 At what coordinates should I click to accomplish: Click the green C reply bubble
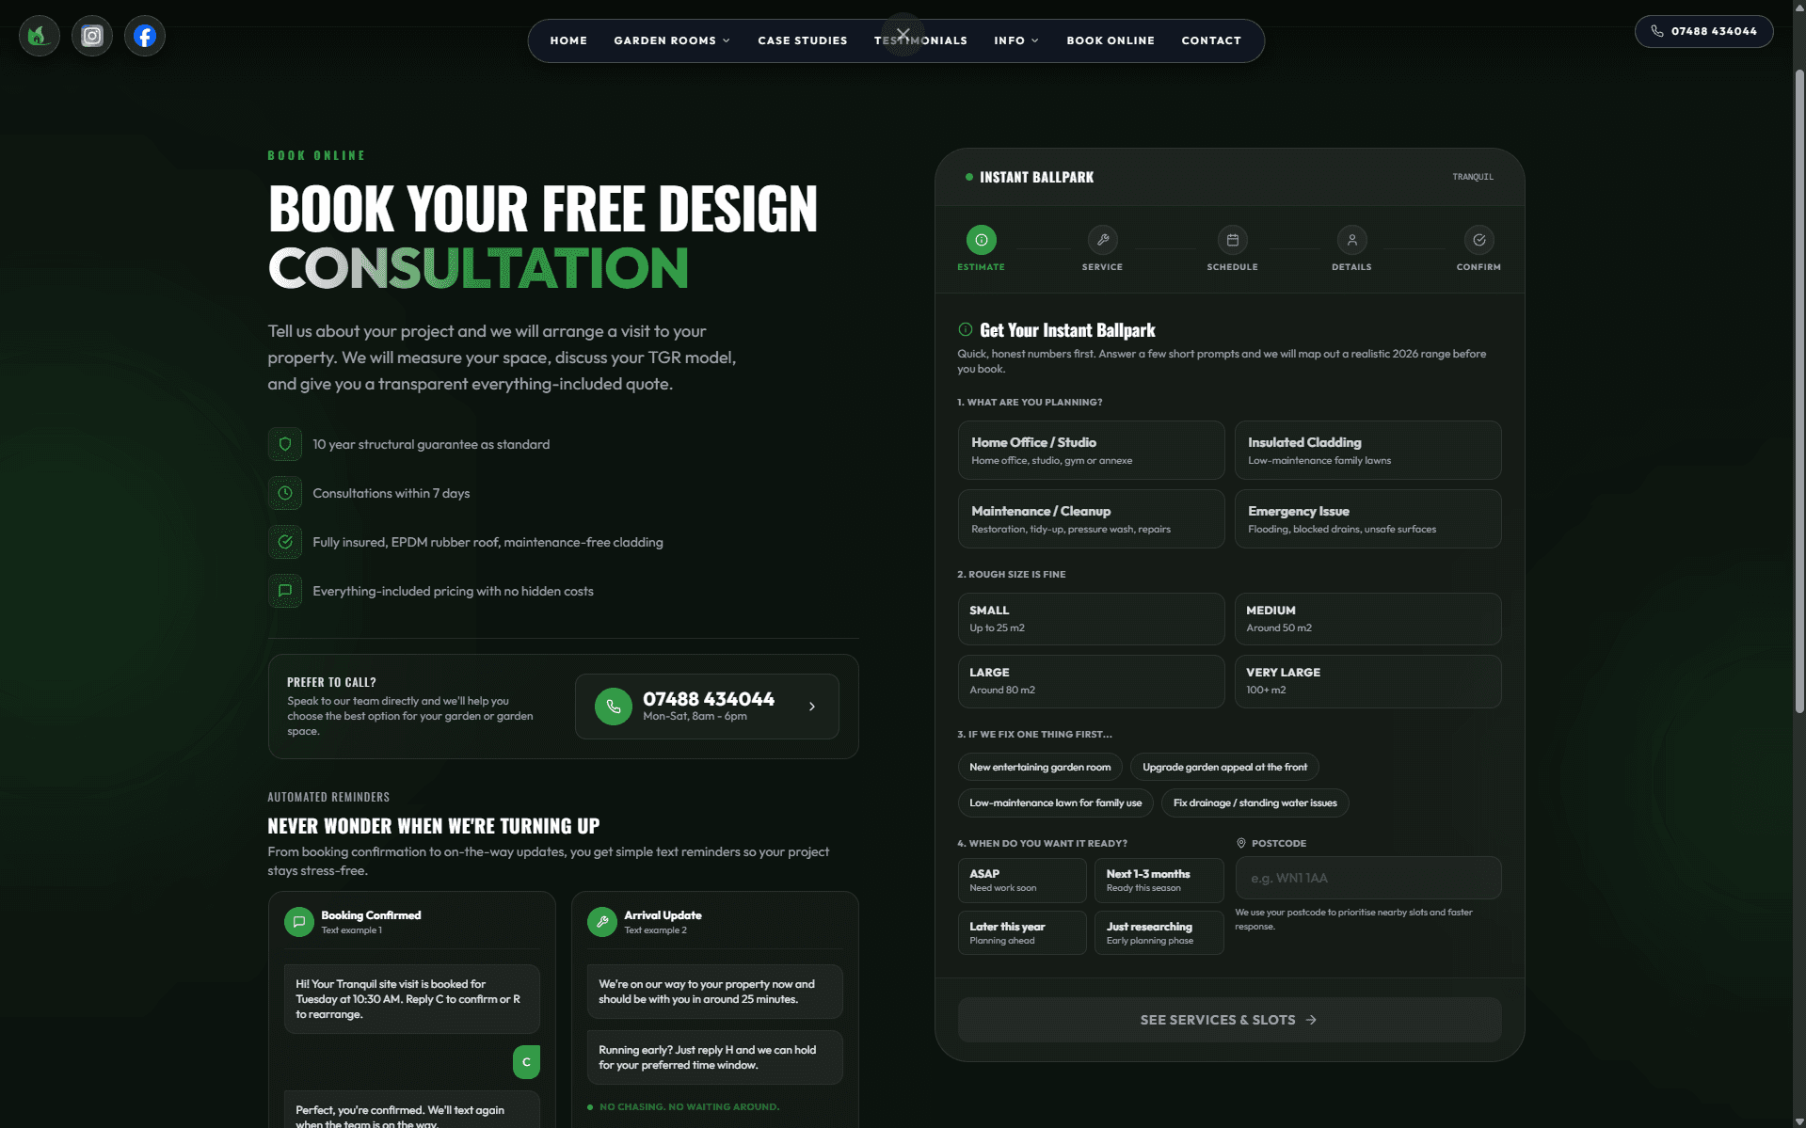[x=526, y=1062]
